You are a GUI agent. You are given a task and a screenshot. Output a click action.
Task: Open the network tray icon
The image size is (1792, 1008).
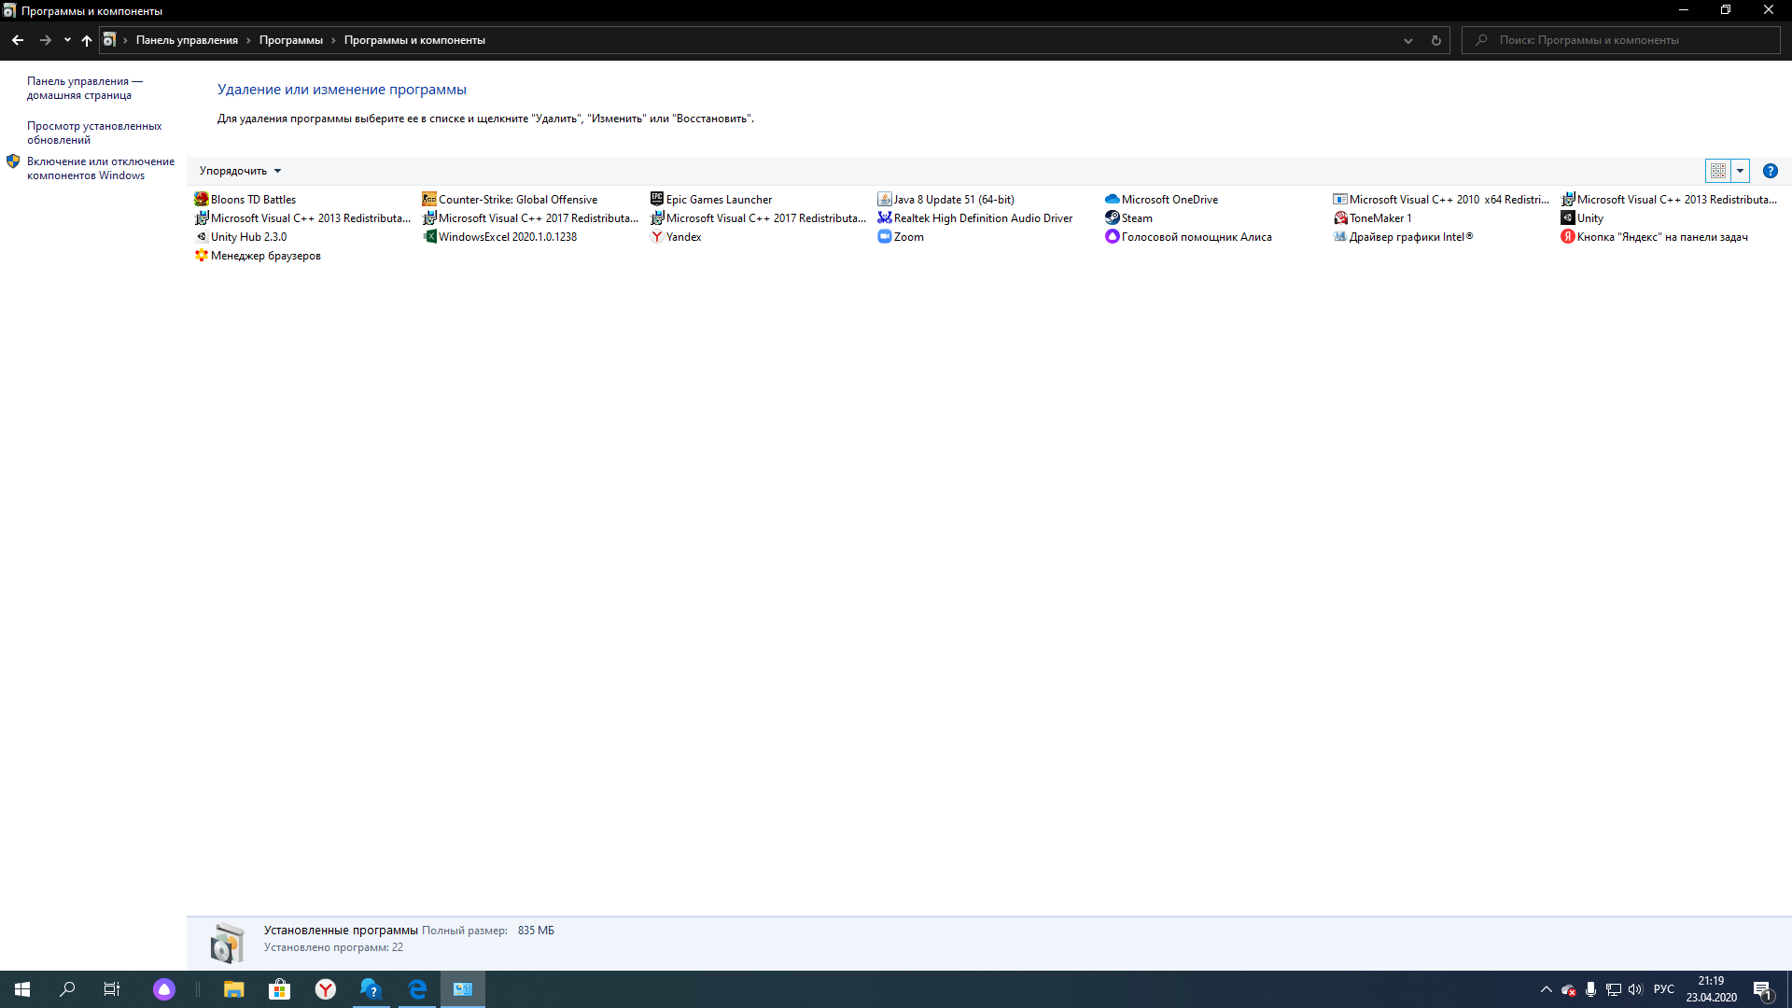click(x=1613, y=989)
